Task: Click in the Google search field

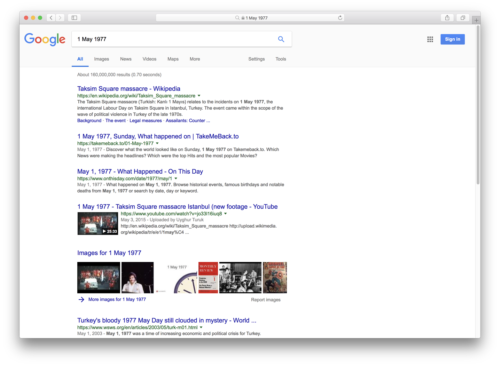Action: 174,39
